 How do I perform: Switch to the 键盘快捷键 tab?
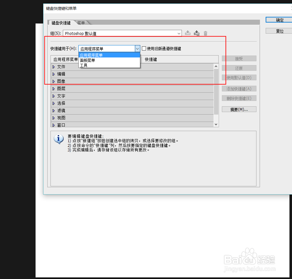61,23
